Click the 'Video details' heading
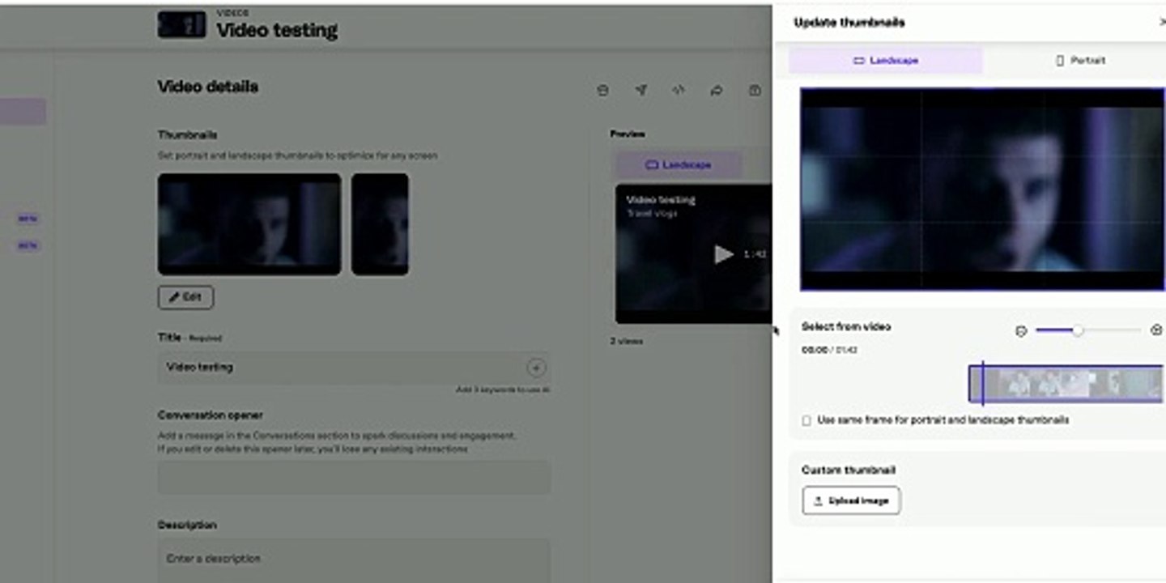 click(208, 87)
